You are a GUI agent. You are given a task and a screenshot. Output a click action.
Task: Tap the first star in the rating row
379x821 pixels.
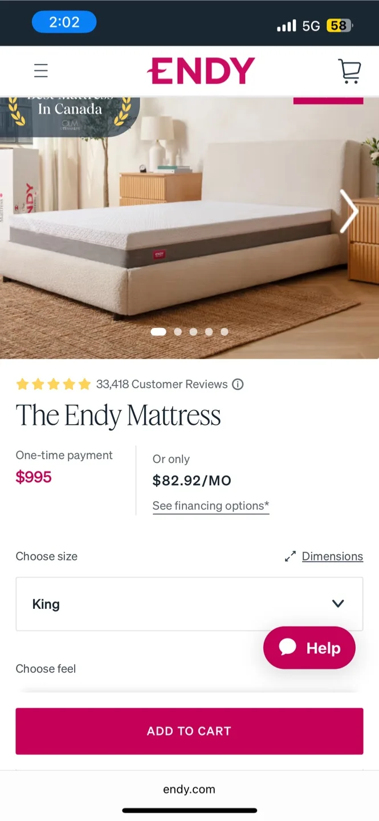(x=23, y=384)
